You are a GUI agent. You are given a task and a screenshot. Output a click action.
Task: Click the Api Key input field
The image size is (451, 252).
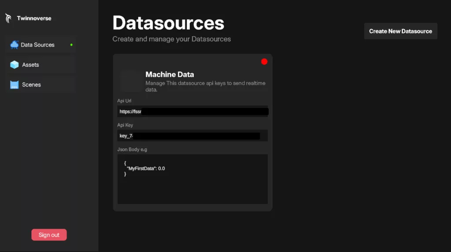[192, 136]
